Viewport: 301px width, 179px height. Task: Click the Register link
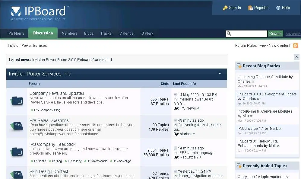click(261, 8)
